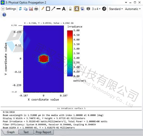Save the graph with the save image icon
143x136 pixels.
pyautogui.click(x=31, y=9)
